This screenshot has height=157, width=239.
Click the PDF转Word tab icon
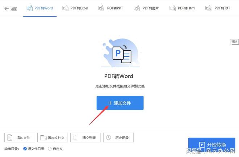(30, 8)
